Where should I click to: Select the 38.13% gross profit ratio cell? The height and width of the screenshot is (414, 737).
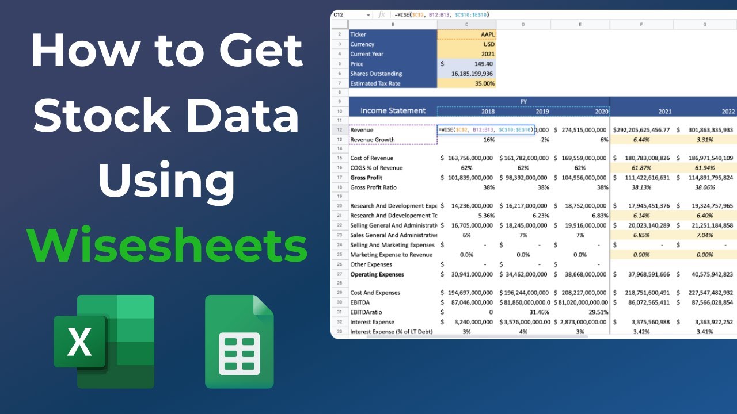click(x=641, y=187)
